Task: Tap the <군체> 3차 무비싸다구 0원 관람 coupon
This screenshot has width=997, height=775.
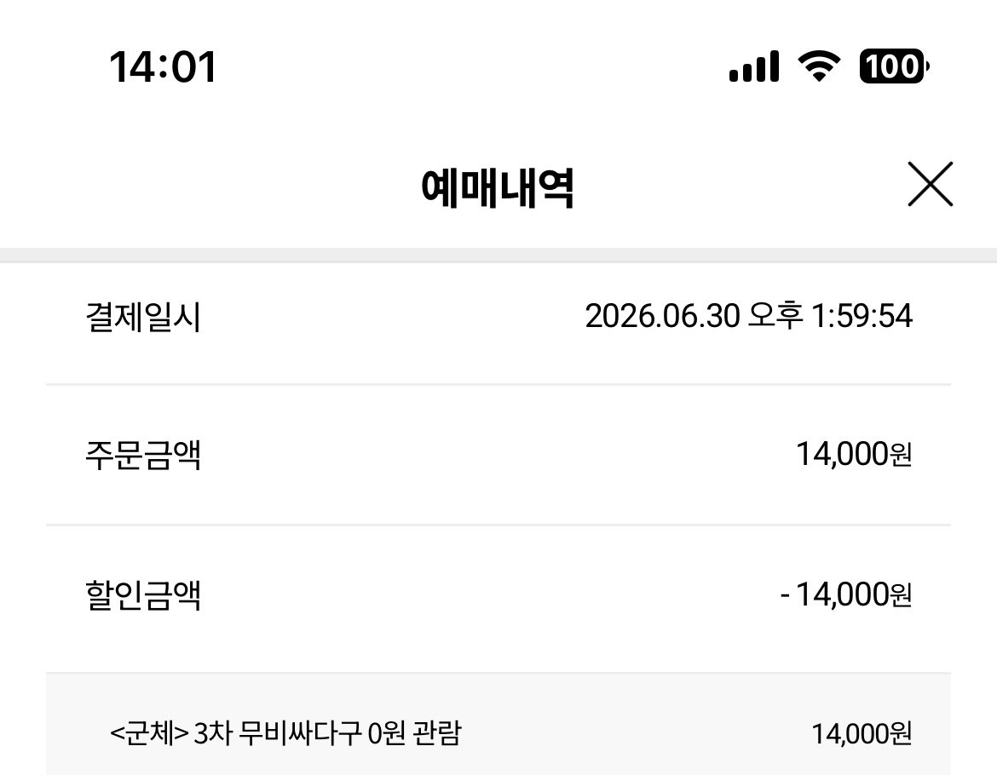Action: (x=285, y=733)
